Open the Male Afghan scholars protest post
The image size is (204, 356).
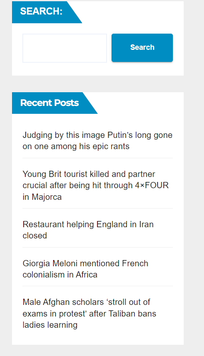tap(89, 313)
